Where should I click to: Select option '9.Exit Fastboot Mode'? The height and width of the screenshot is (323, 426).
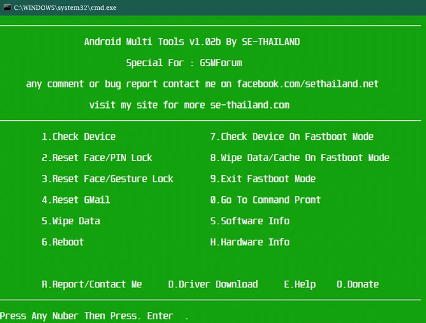[x=263, y=179]
